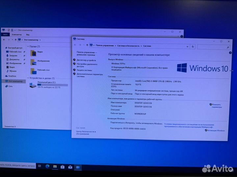The height and width of the screenshot is (177, 237).
Task: Switch to System control panel taskbar icon
Action: pyautogui.click(x=78, y=167)
